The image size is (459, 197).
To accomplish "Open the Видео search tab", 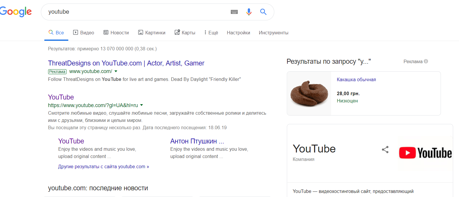I will click(x=83, y=33).
